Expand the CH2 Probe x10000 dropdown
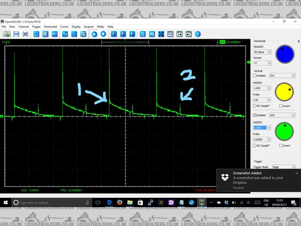This screenshot has height=226, width=301. pyautogui.click(x=262, y=139)
